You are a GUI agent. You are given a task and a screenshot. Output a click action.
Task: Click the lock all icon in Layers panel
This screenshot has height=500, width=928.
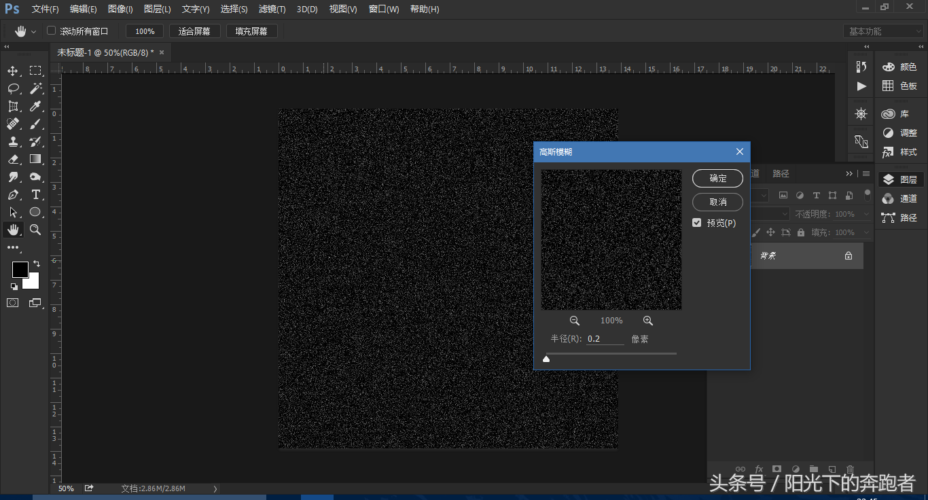pos(801,232)
